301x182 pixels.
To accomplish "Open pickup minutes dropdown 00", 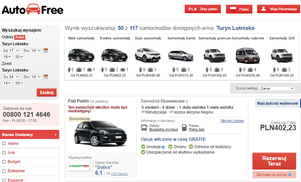I will click(x=19, y=57).
